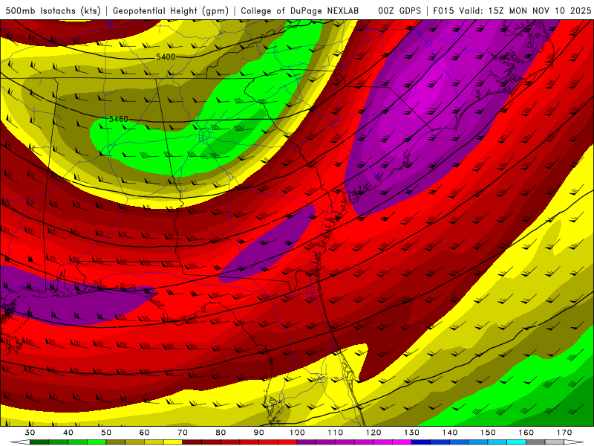Click the 160 kts legend value
This screenshot has height=446, width=594.
pos(526,433)
